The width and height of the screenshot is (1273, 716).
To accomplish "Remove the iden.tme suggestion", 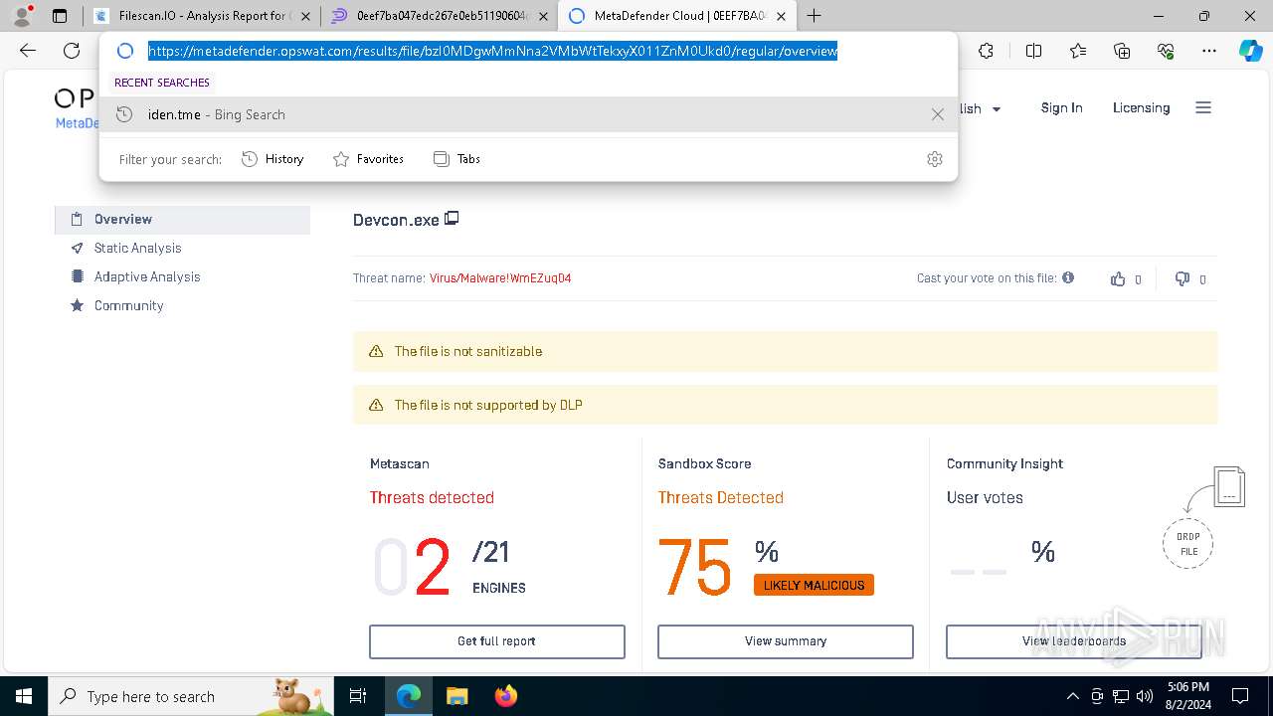I will 937,114.
